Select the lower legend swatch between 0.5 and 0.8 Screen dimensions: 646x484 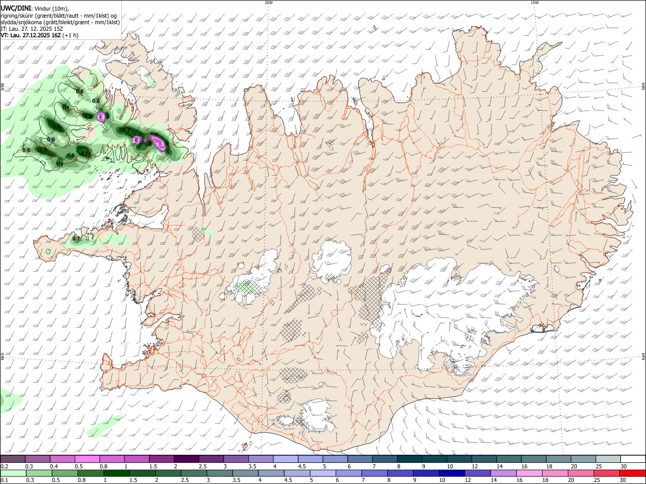point(65,473)
